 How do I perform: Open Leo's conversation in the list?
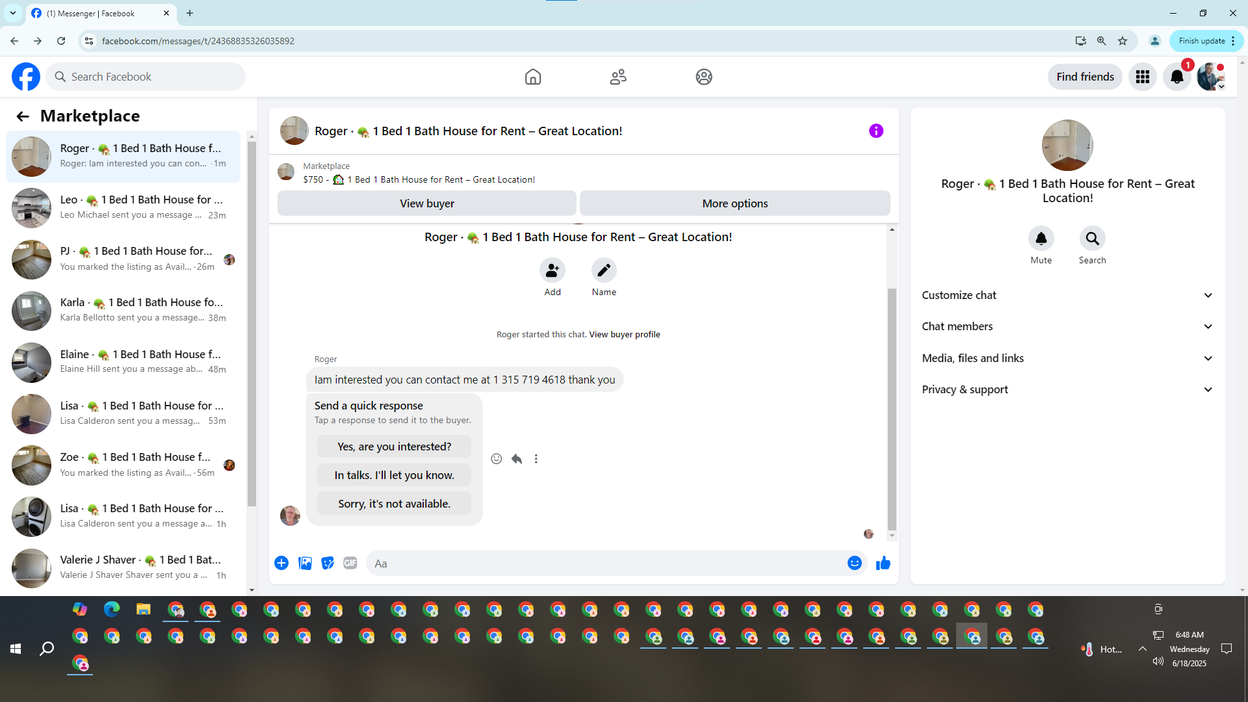(123, 208)
